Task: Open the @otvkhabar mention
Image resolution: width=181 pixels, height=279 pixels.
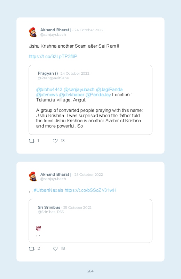Action: 72,95
